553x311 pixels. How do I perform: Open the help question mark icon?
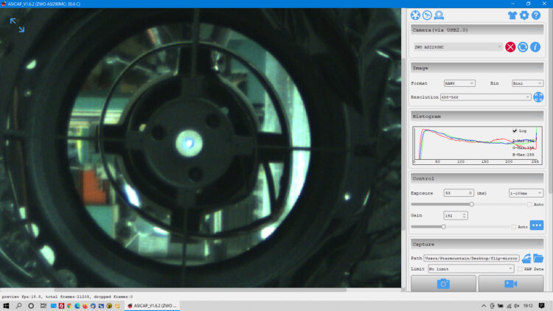[536, 15]
